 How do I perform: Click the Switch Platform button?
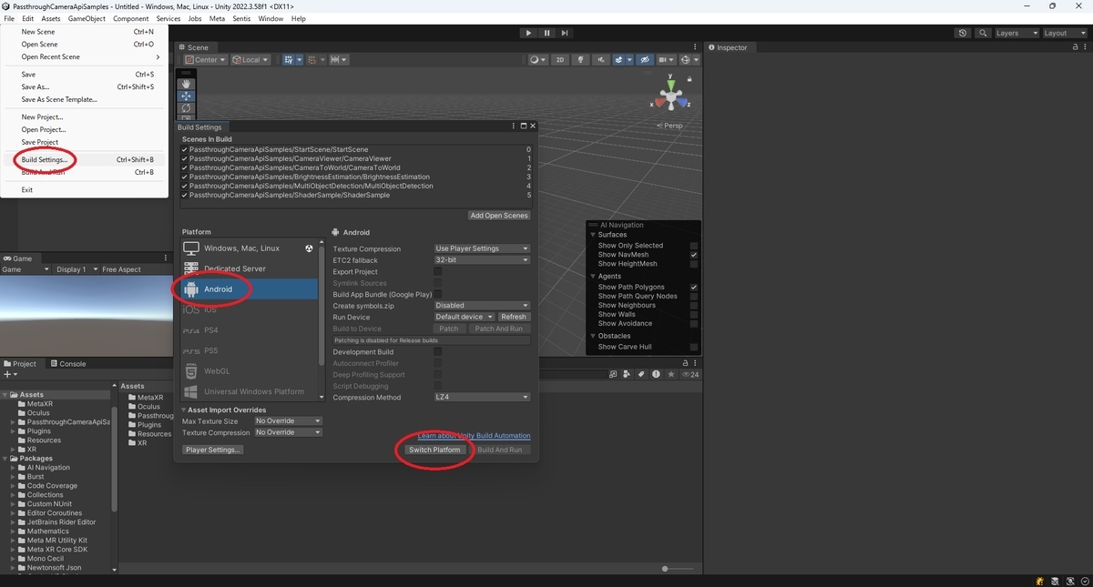point(434,449)
